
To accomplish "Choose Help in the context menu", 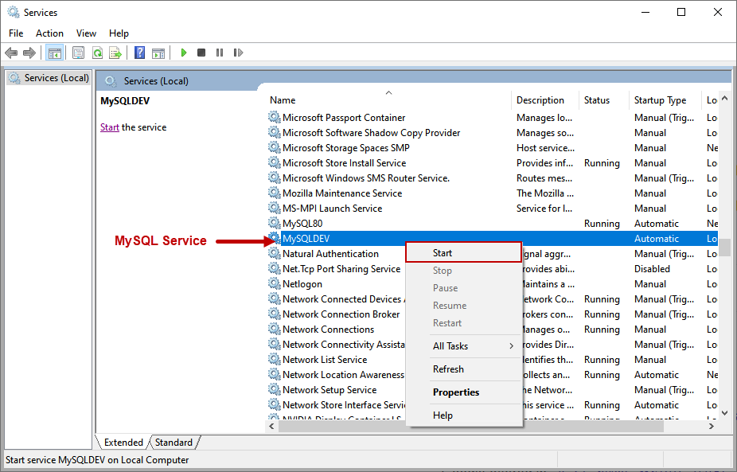I will pyautogui.click(x=463, y=415).
